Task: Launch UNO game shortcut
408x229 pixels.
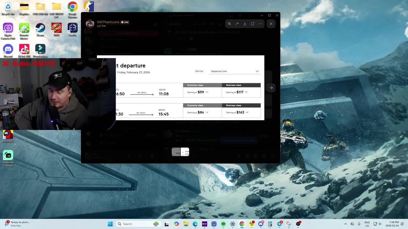Action: click(56, 30)
